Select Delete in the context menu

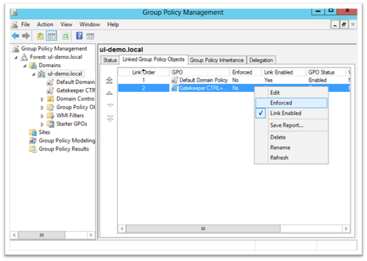[x=278, y=137]
